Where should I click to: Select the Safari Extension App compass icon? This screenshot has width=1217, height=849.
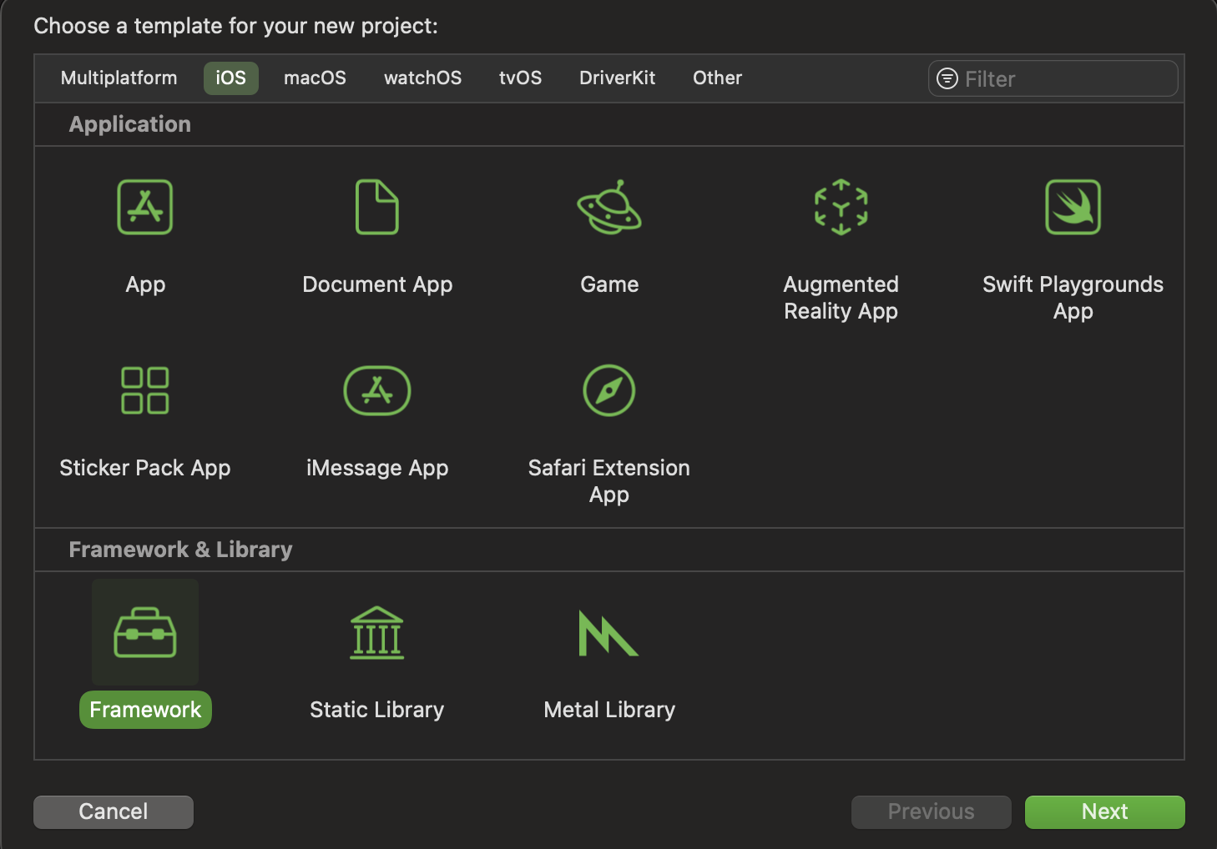coord(609,390)
